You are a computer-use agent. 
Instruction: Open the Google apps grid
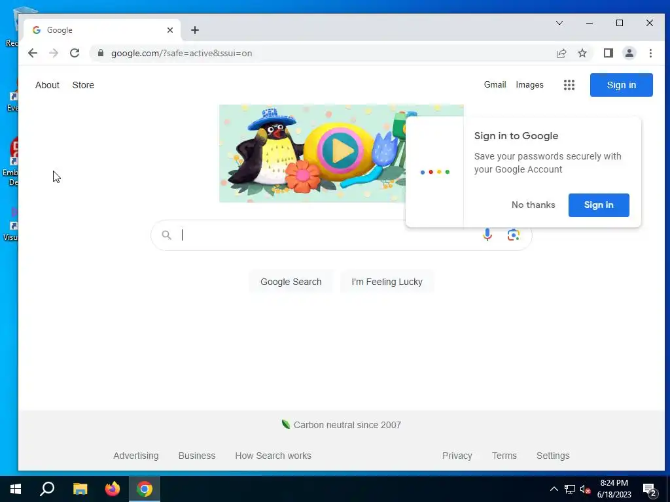coord(569,85)
